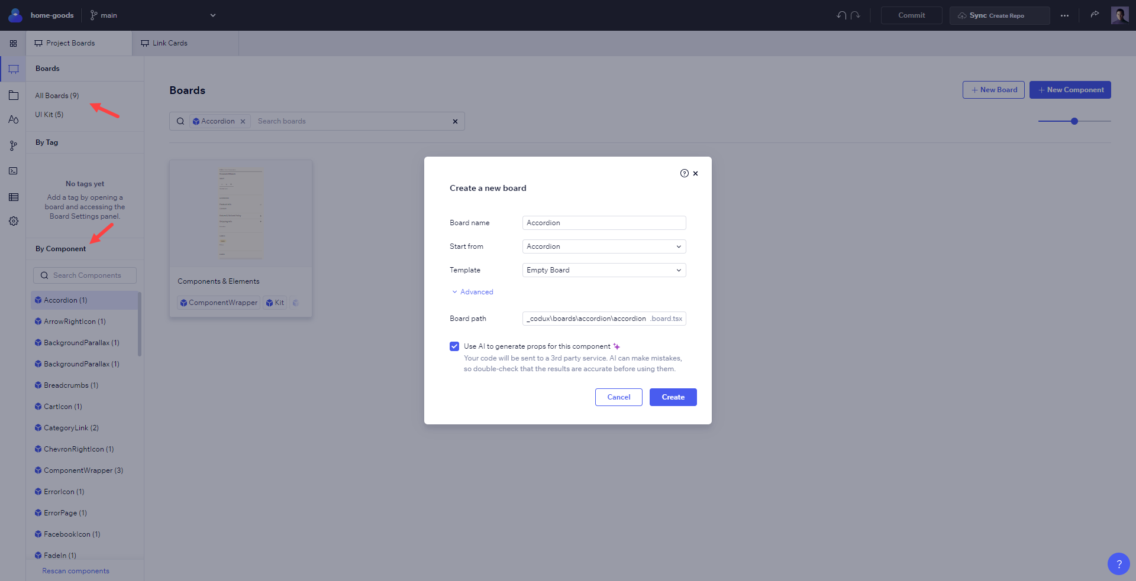Open the files folder icon in sidebar
Viewport: 1136px width, 581px height.
click(14, 95)
